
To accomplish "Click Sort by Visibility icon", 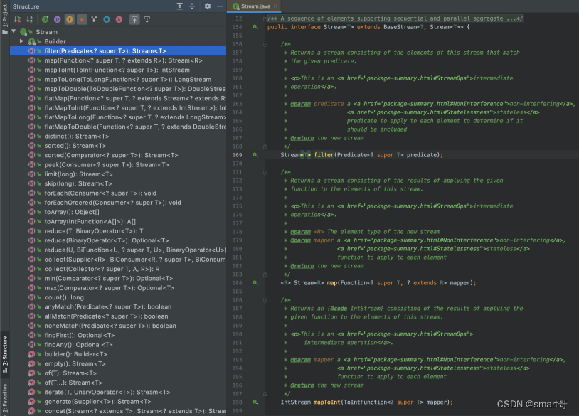I will (x=17, y=20).
